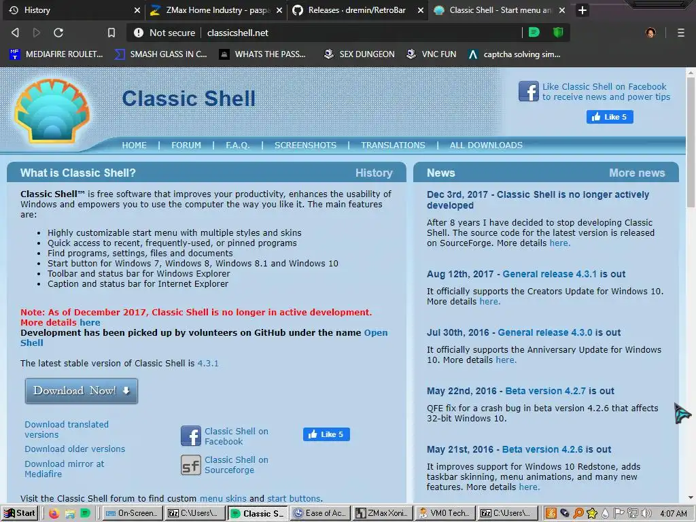Image resolution: width=696 pixels, height=522 pixels.
Task: Open the Download mirror at Mediafire link
Action: [65, 469]
